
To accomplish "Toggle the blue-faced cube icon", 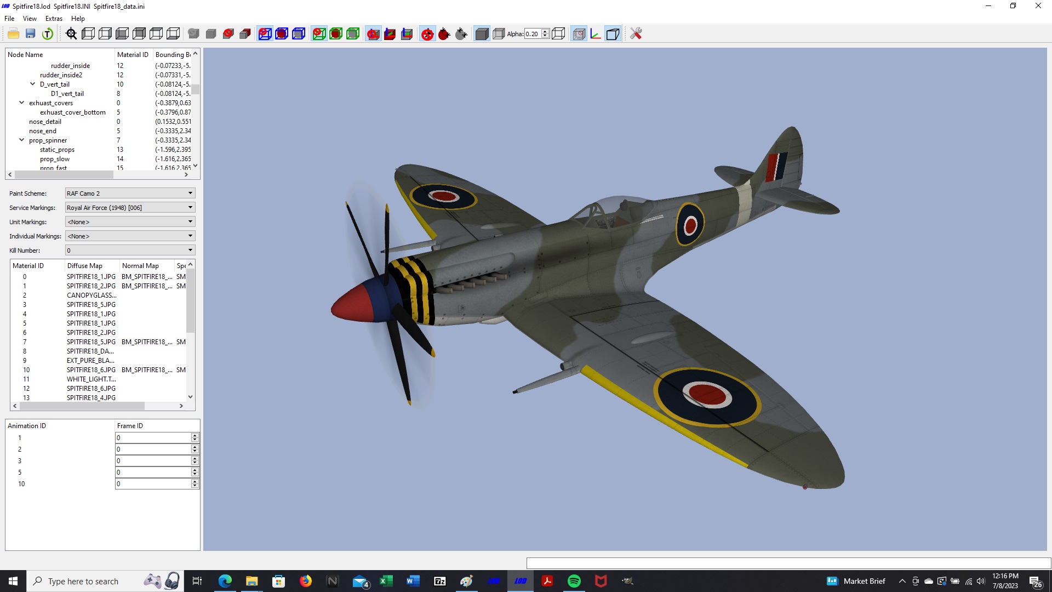I will 613,34.
